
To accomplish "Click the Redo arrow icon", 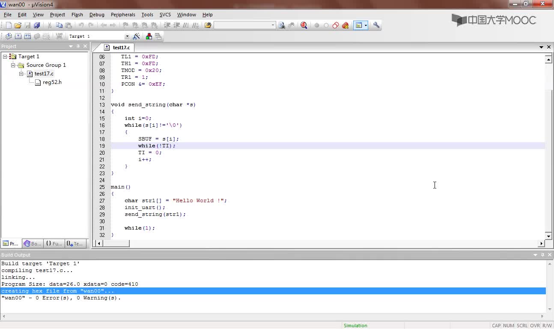I will (91, 25).
